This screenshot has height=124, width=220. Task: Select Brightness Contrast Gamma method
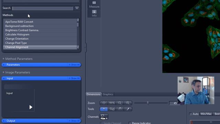click(x=40, y=30)
